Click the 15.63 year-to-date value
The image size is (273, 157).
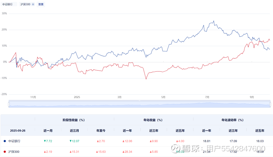click(101, 152)
